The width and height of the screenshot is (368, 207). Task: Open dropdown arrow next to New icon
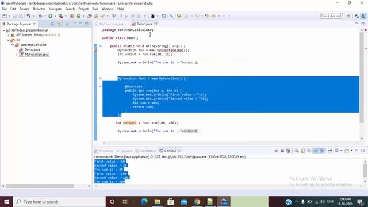click(x=9, y=16)
